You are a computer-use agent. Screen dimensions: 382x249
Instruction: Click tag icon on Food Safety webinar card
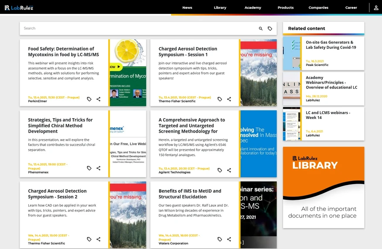coord(89,99)
